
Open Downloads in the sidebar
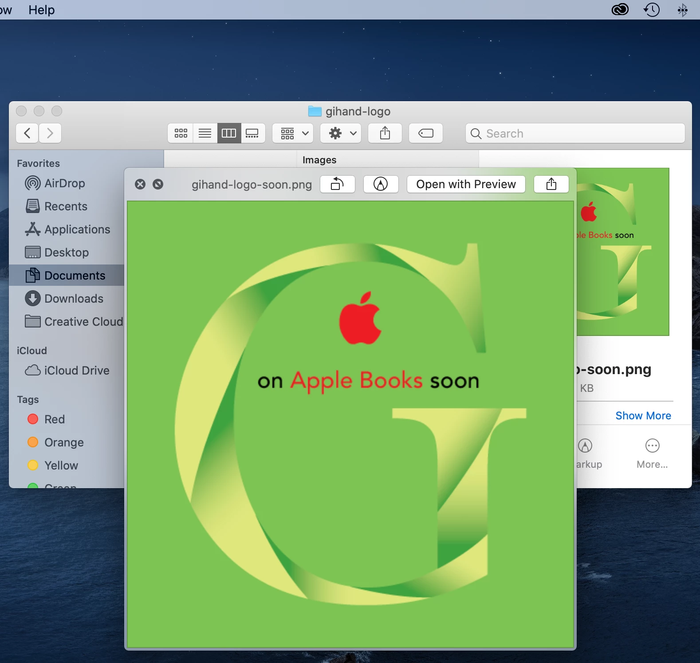click(x=64, y=299)
